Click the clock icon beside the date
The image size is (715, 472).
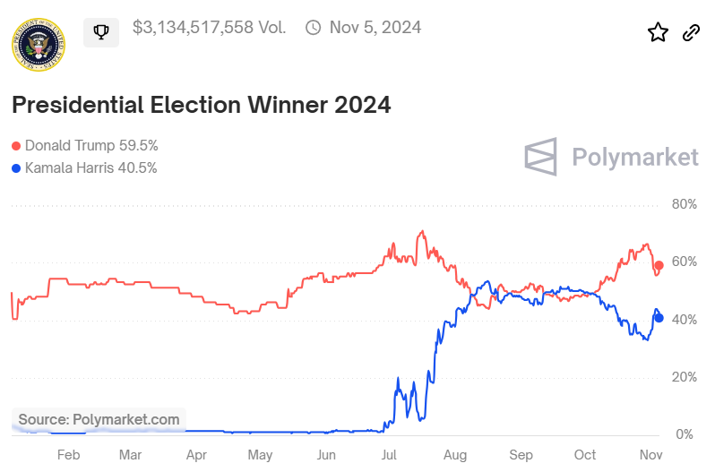coord(314,28)
